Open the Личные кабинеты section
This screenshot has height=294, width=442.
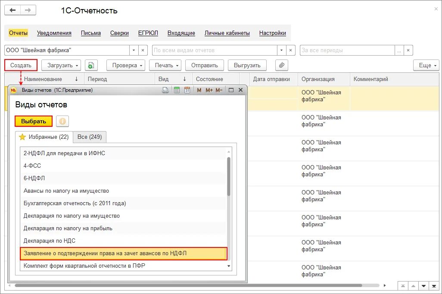click(x=227, y=33)
